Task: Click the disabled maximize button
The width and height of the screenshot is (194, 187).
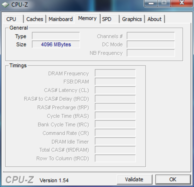Action: pyautogui.click(x=164, y=3)
